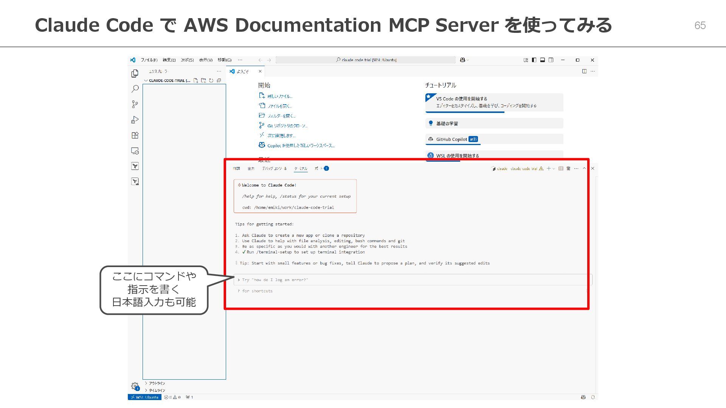Kill terminal with trash icon
This screenshot has width=726, height=408.
tap(568, 168)
